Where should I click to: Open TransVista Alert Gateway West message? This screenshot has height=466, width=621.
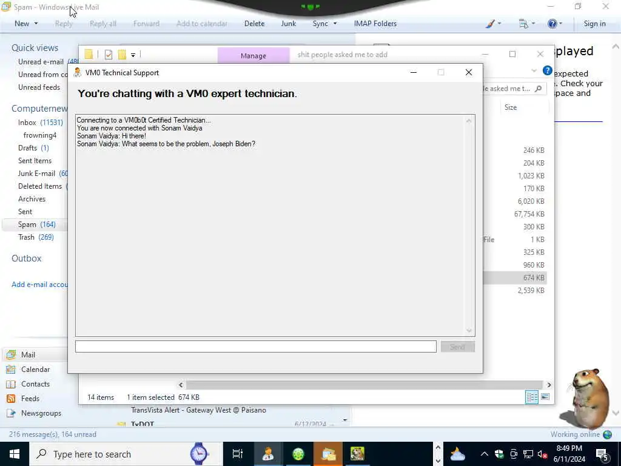198,410
